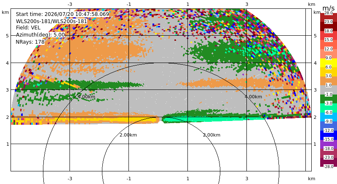
Task: Click the WLS200s-181 instrument label
Action: [51, 21]
